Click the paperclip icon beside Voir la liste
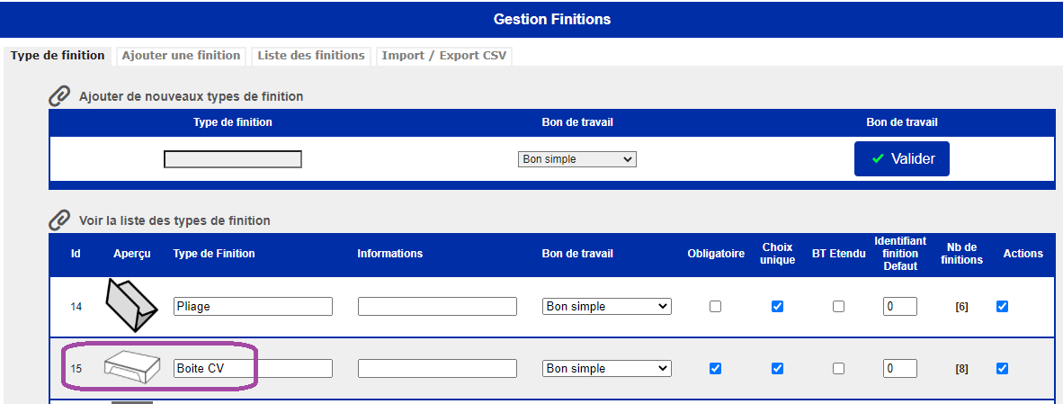1063x404 pixels. [x=59, y=220]
